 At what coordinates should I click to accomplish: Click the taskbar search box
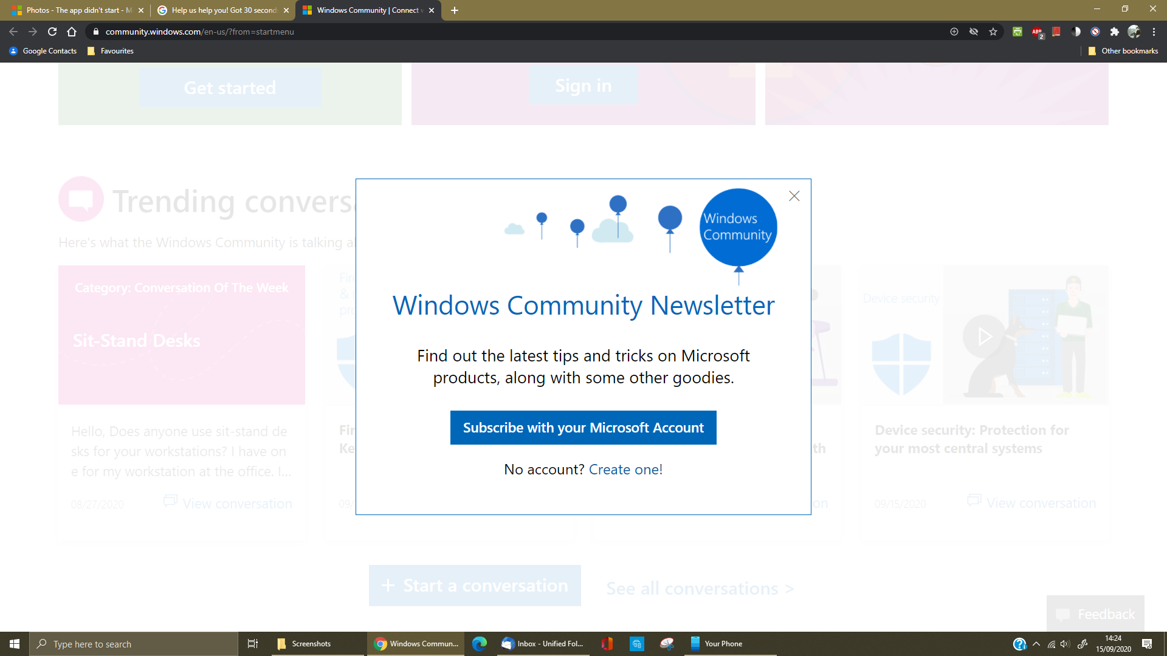click(134, 644)
